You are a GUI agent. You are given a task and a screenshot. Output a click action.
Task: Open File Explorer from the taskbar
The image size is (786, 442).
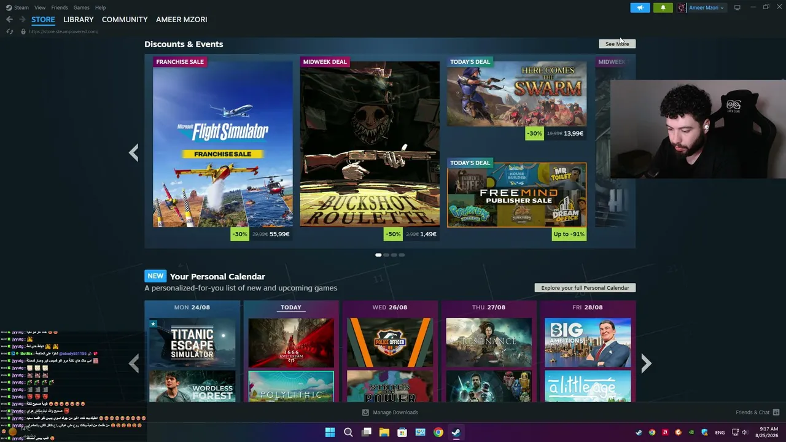click(384, 432)
